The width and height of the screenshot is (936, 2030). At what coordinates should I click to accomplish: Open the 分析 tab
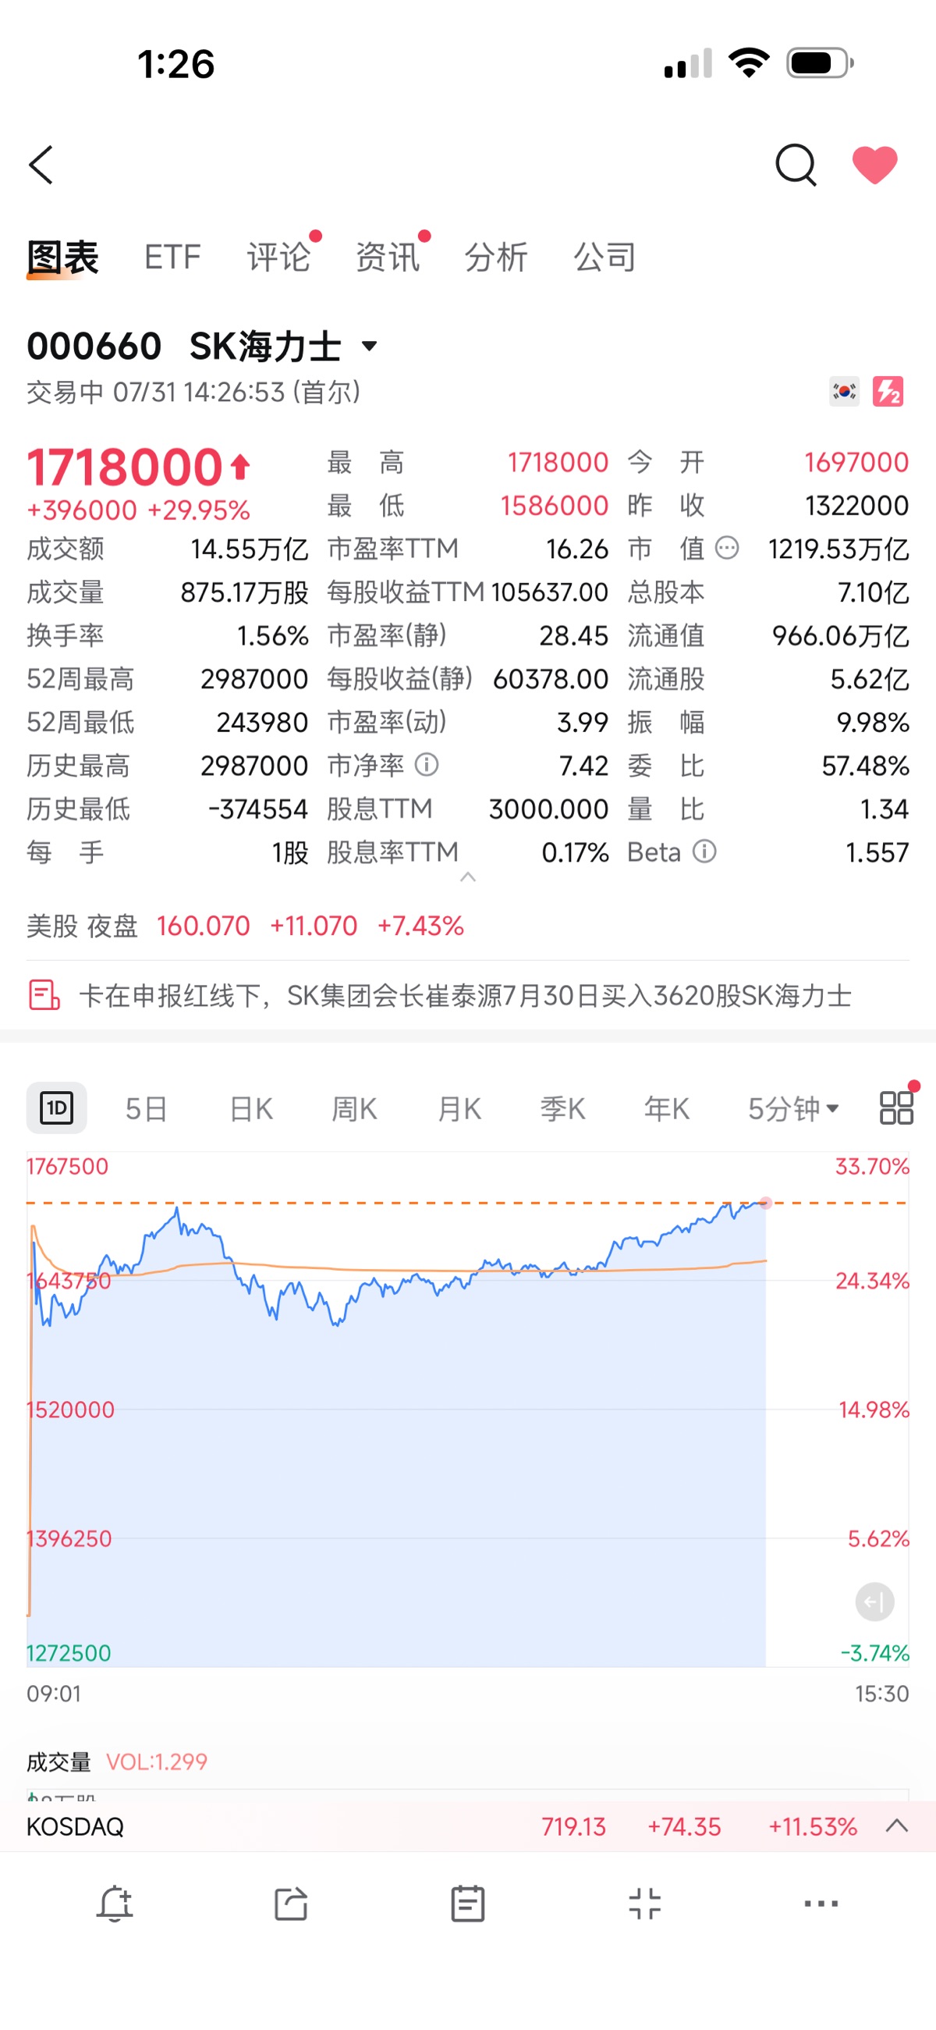tap(495, 258)
